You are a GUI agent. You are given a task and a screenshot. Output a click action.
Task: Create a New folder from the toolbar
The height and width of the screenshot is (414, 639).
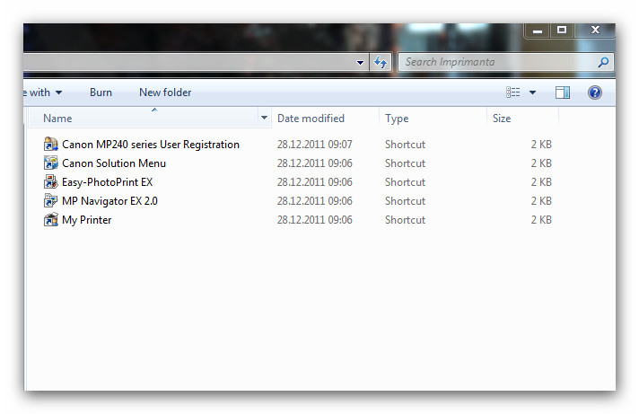(165, 92)
